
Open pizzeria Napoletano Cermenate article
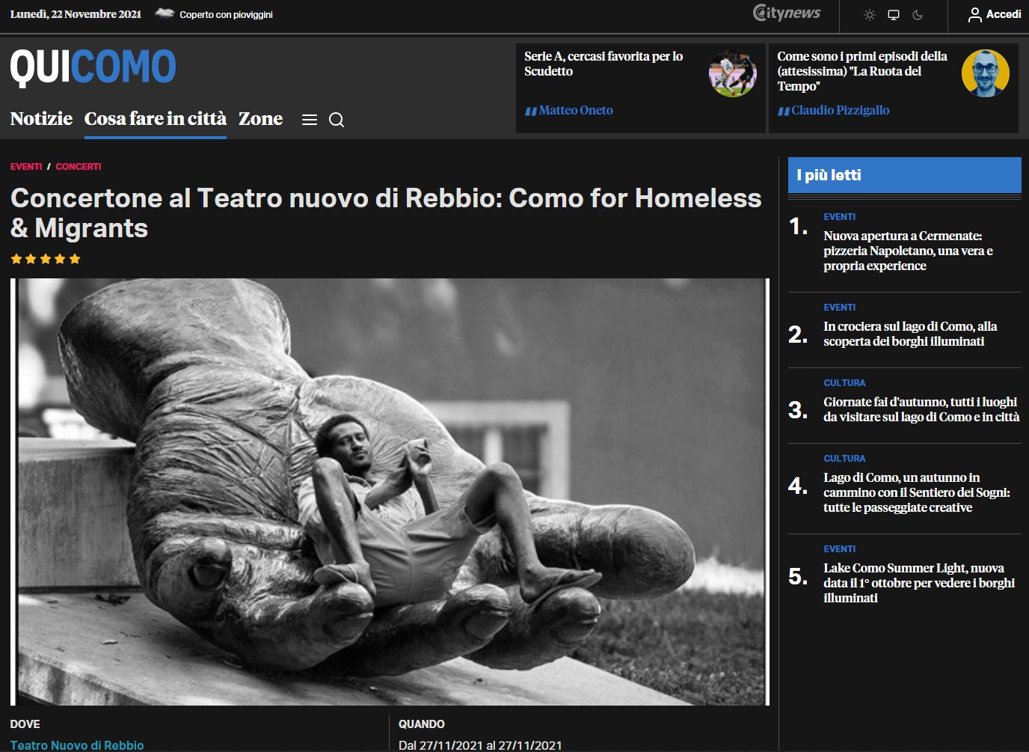click(908, 251)
